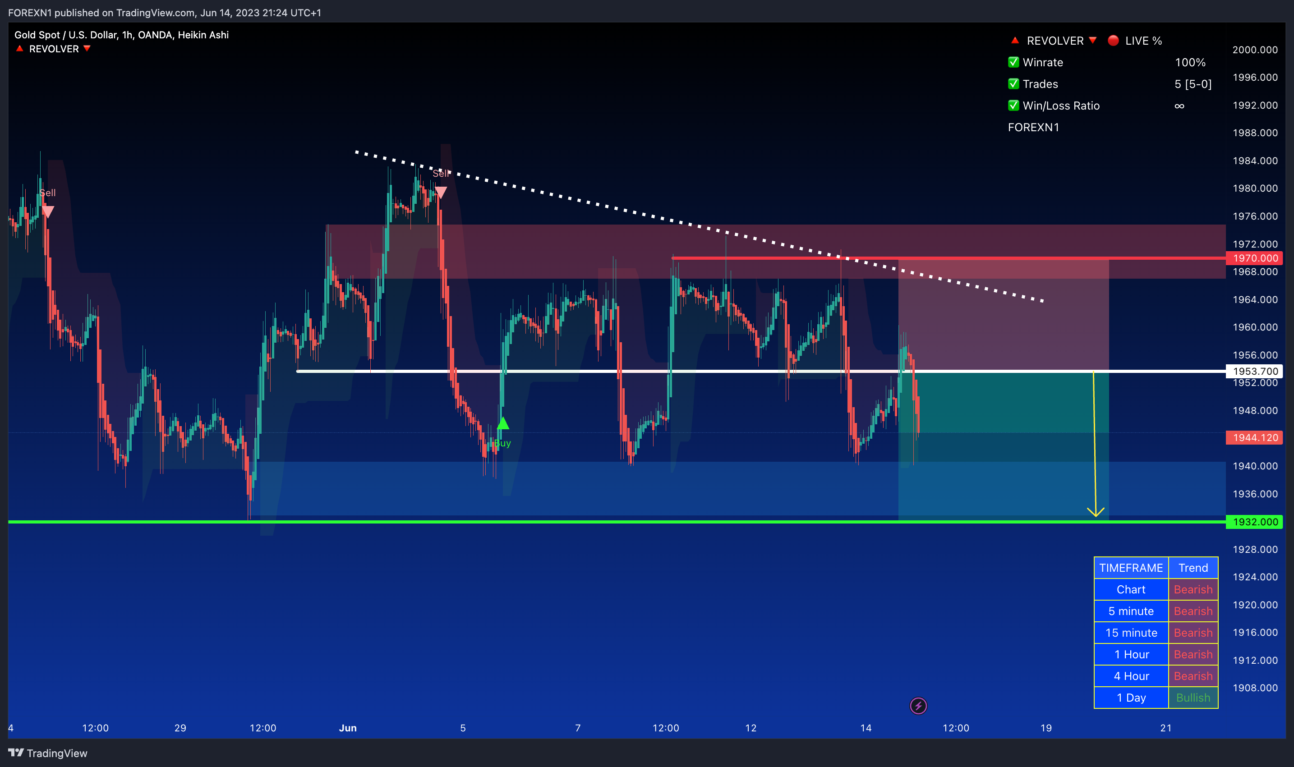This screenshot has width=1294, height=767.
Task: Click red down-triangle in REVOLVER stats panel
Action: pos(1092,40)
